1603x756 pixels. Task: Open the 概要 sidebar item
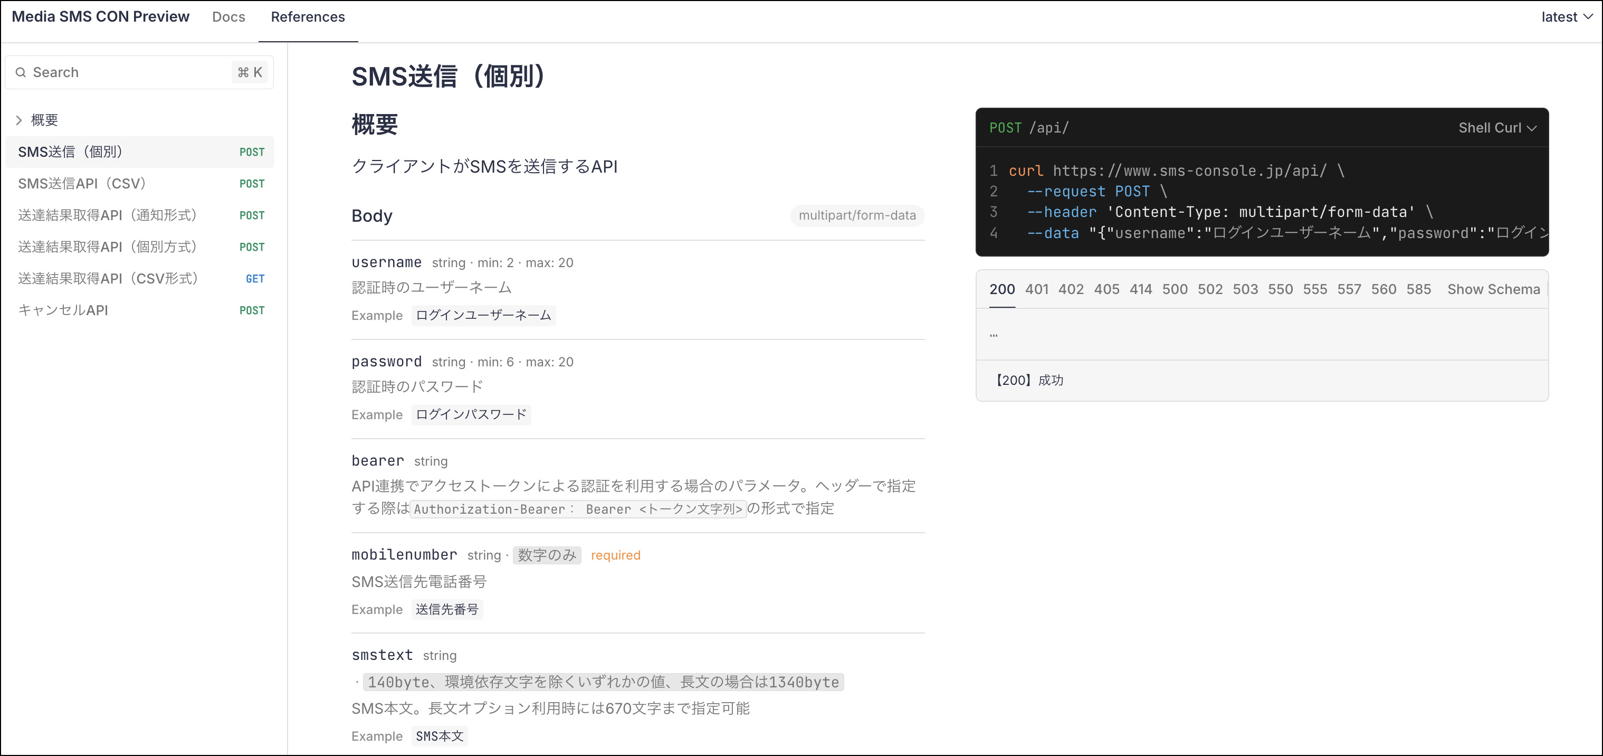tap(44, 120)
